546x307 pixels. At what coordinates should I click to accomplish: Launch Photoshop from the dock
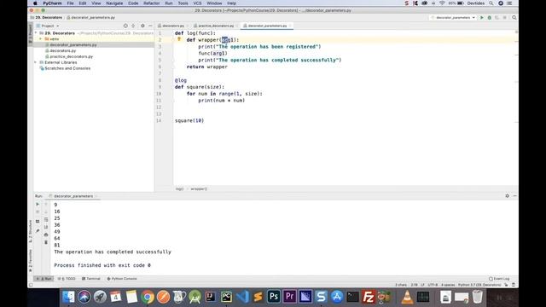point(274,297)
